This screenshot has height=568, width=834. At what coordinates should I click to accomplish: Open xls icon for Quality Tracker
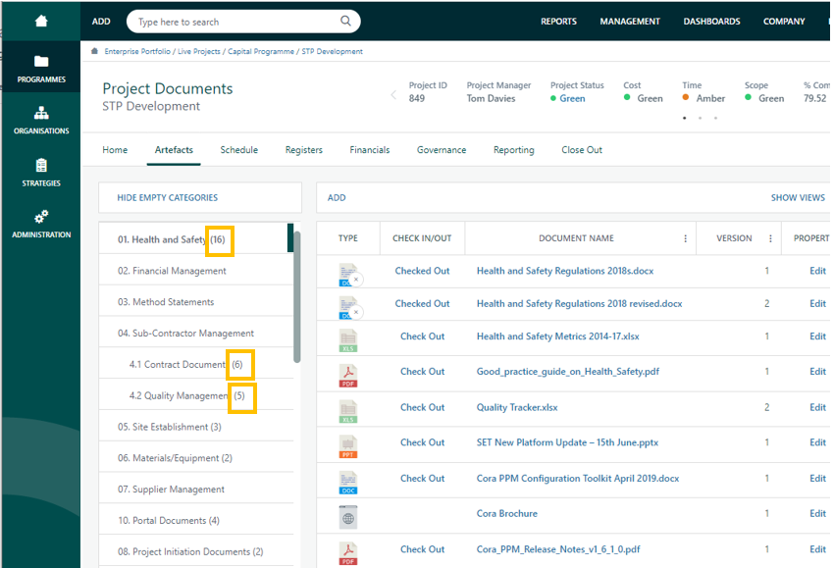[x=348, y=411]
